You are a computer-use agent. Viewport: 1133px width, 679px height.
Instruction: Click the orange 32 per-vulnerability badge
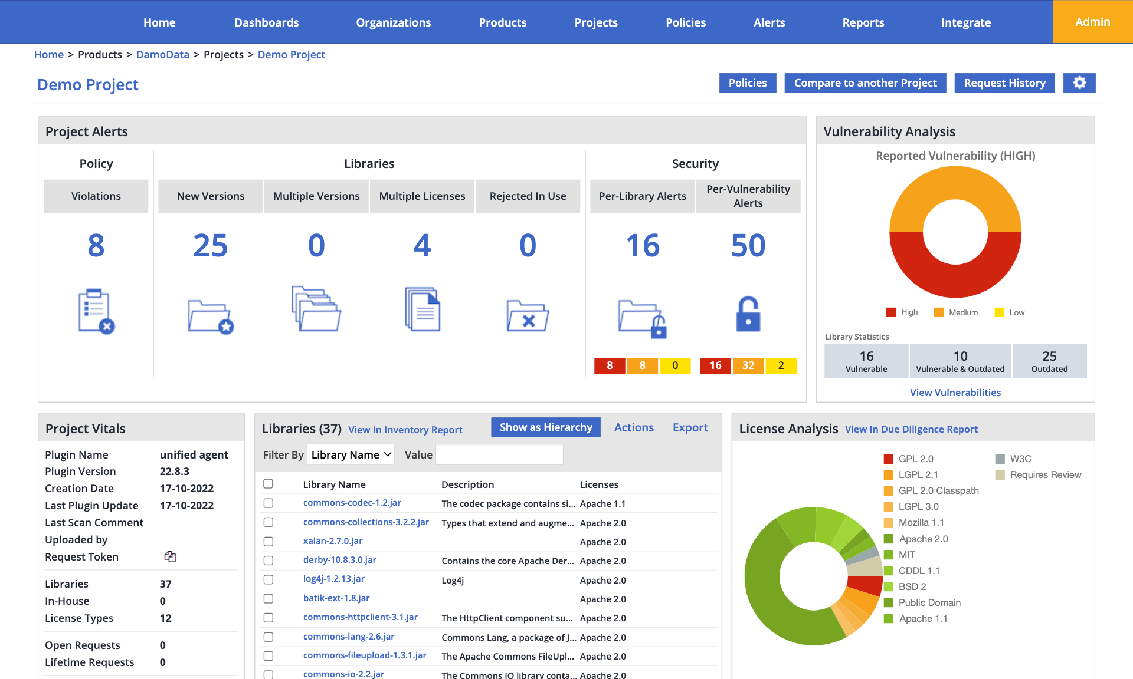pos(748,365)
